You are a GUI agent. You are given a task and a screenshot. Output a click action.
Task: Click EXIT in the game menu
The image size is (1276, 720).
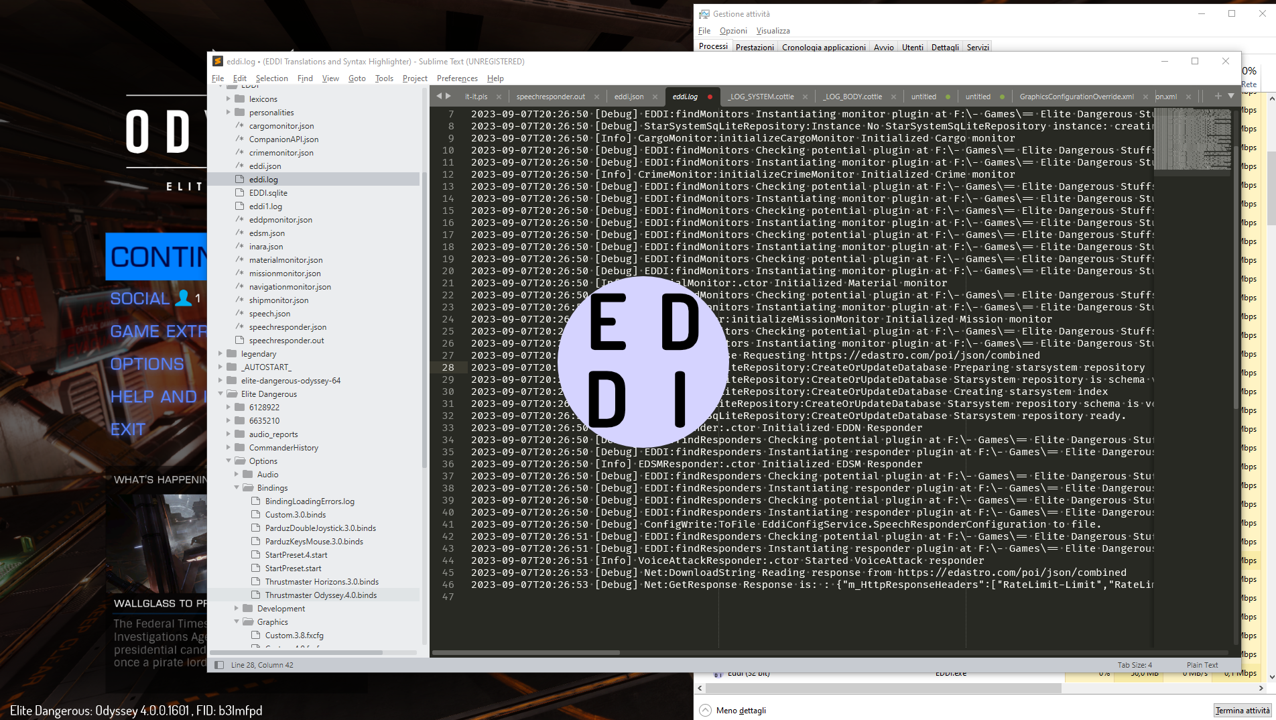[128, 429]
